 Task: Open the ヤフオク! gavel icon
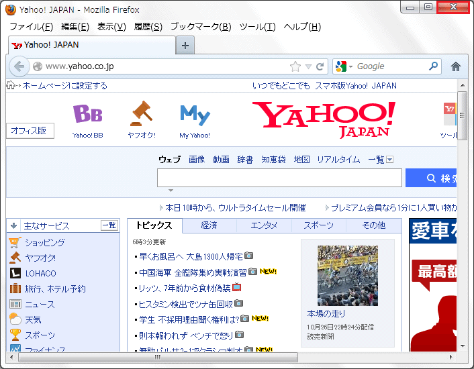pos(142,115)
